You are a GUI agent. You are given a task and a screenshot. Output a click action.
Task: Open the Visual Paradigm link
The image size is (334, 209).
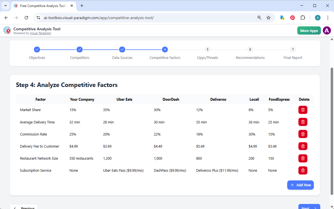point(40,33)
